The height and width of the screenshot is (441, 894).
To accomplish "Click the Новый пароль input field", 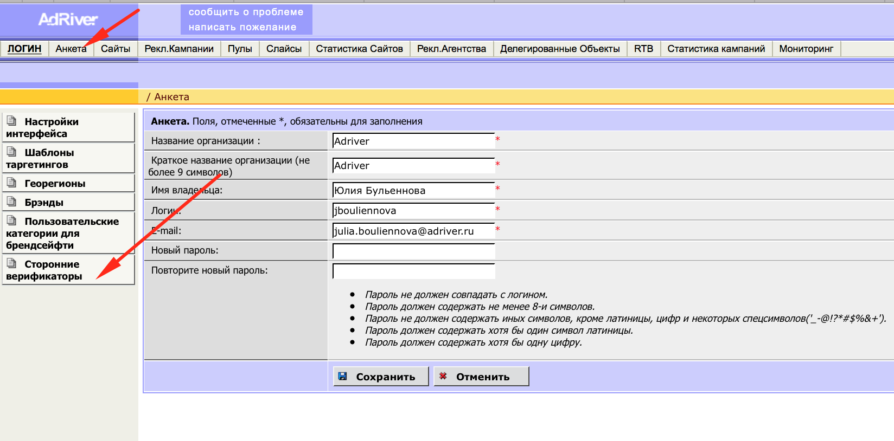I will point(413,251).
